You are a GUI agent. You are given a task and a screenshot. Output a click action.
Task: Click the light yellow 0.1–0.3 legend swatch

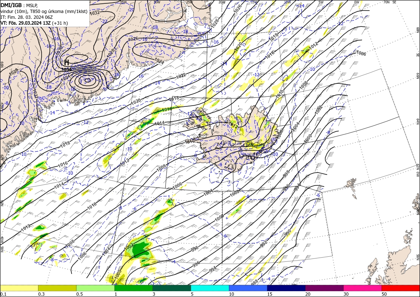19,288
